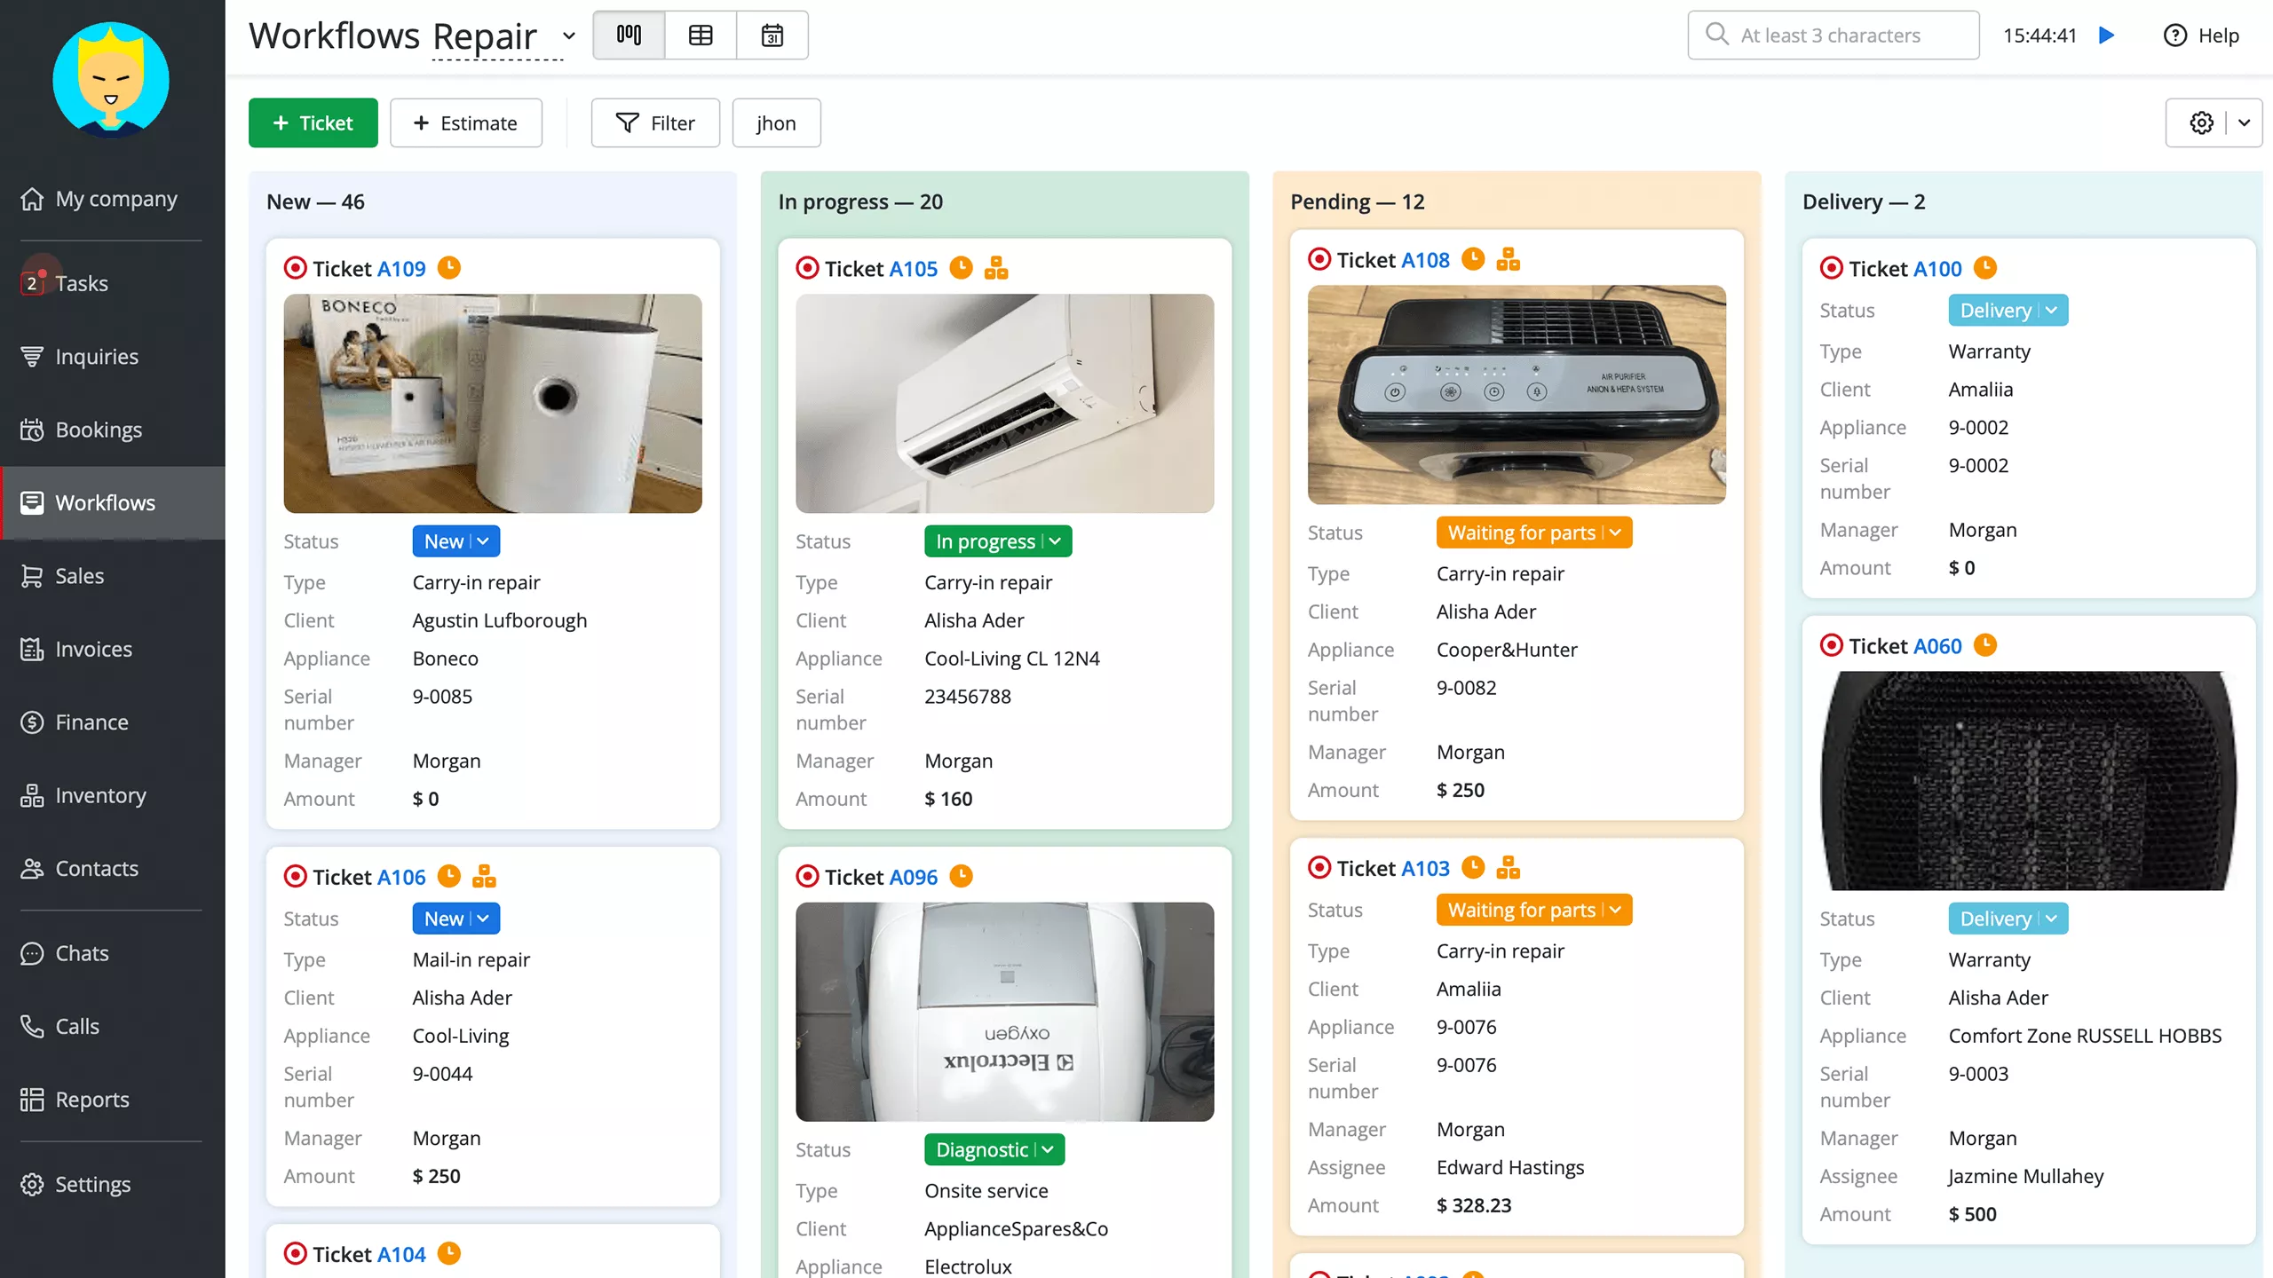Click the parts icon on Ticket A105

(x=996, y=267)
